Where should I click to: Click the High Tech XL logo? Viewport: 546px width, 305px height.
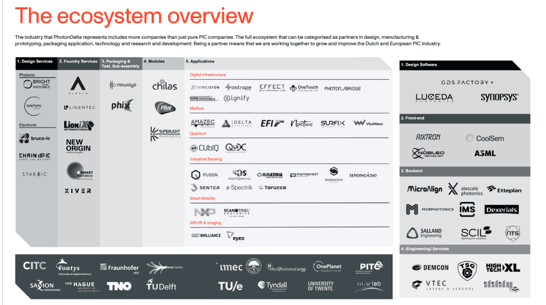click(503, 267)
